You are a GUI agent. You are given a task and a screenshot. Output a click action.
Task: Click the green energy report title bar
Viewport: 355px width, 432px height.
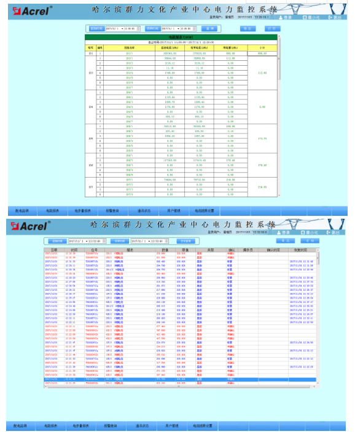point(181,37)
